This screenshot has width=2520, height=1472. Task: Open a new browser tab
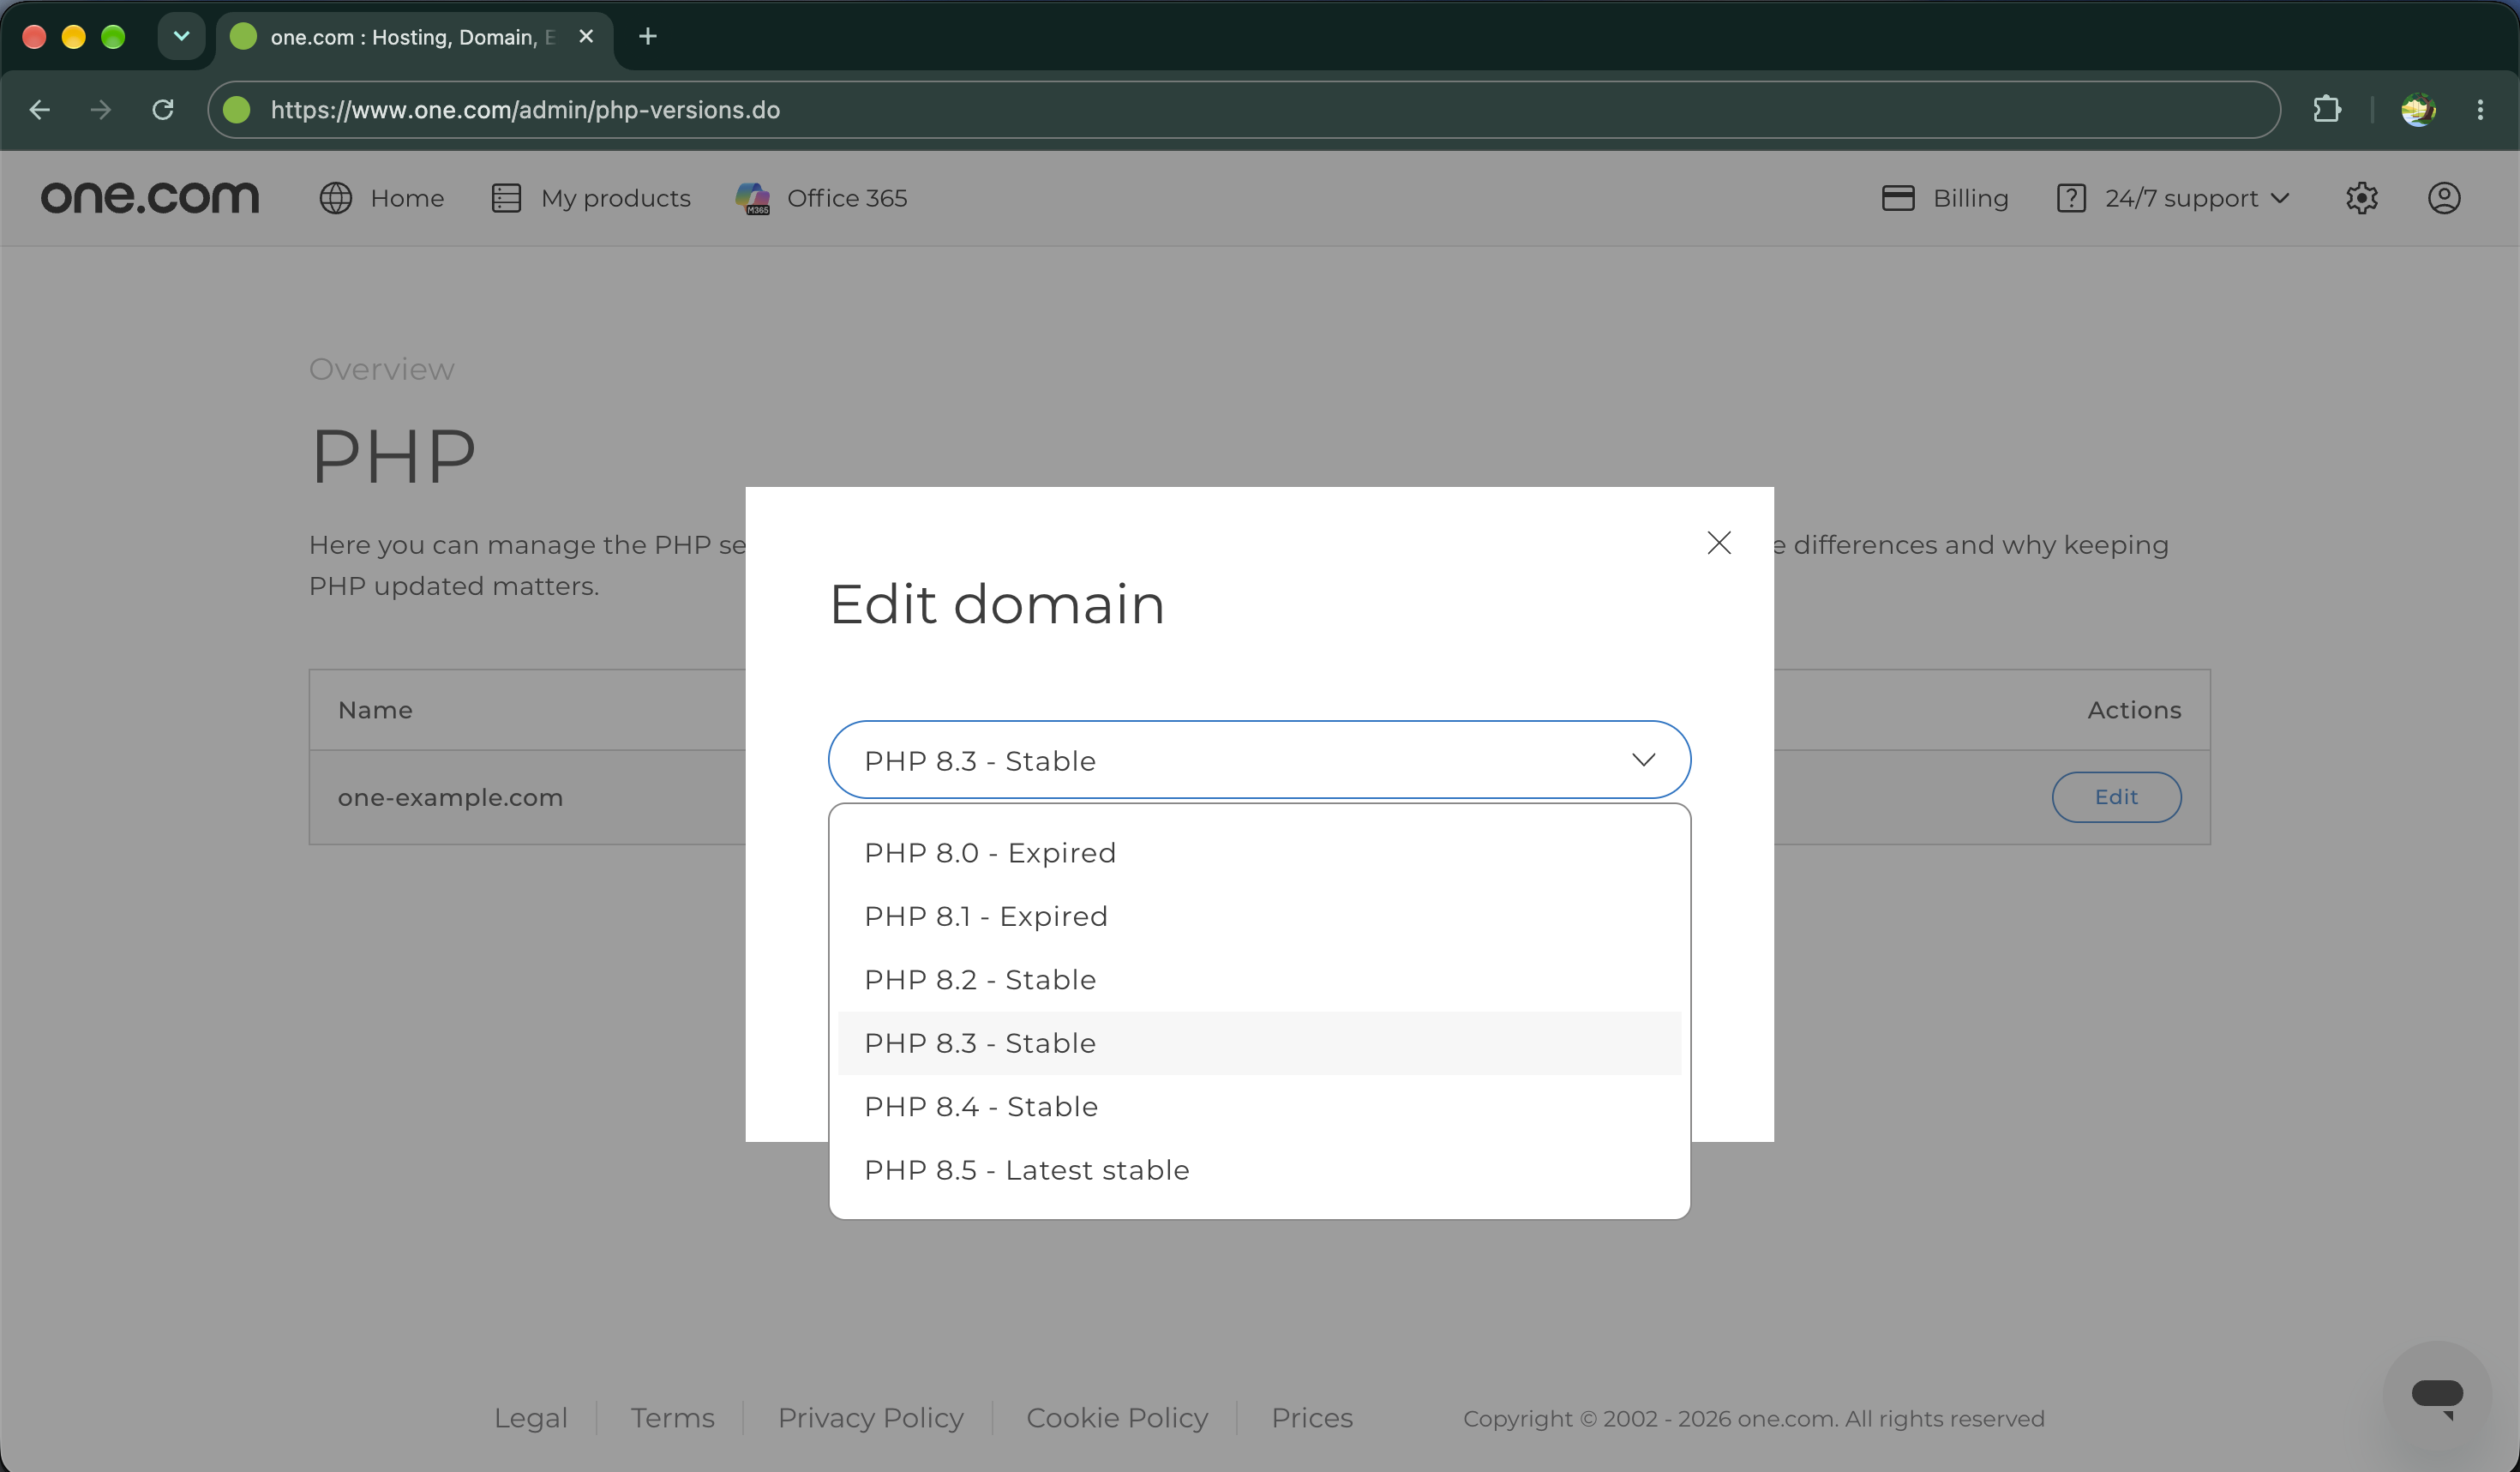[x=647, y=36]
